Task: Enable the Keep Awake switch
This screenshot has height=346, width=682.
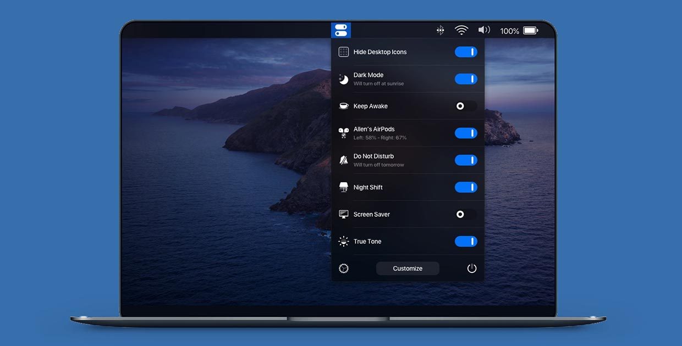Action: coord(466,106)
